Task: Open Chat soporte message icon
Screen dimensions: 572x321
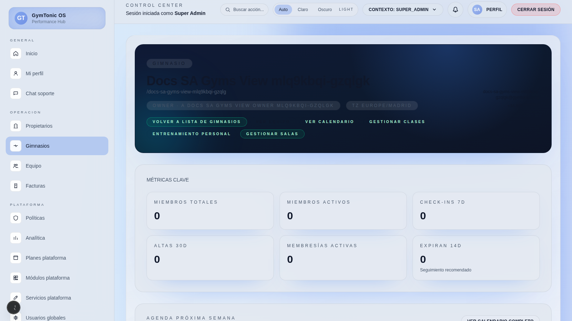Action: point(16,93)
